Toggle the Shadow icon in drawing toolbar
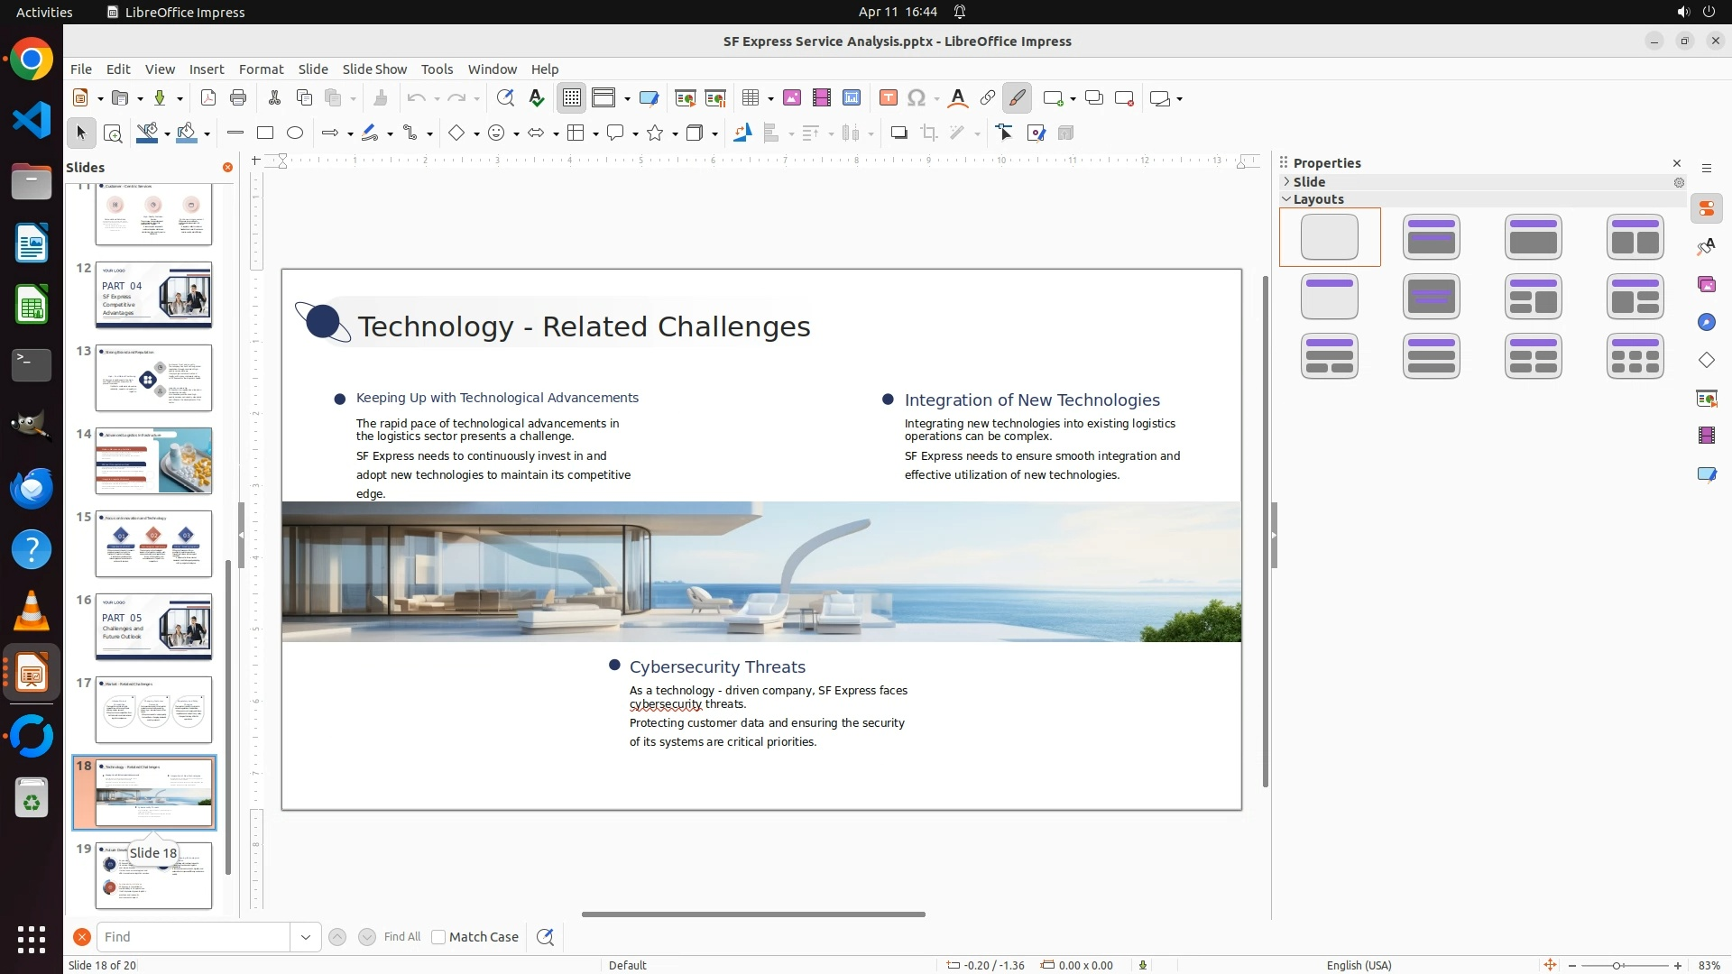The height and width of the screenshot is (974, 1732). 898,133
